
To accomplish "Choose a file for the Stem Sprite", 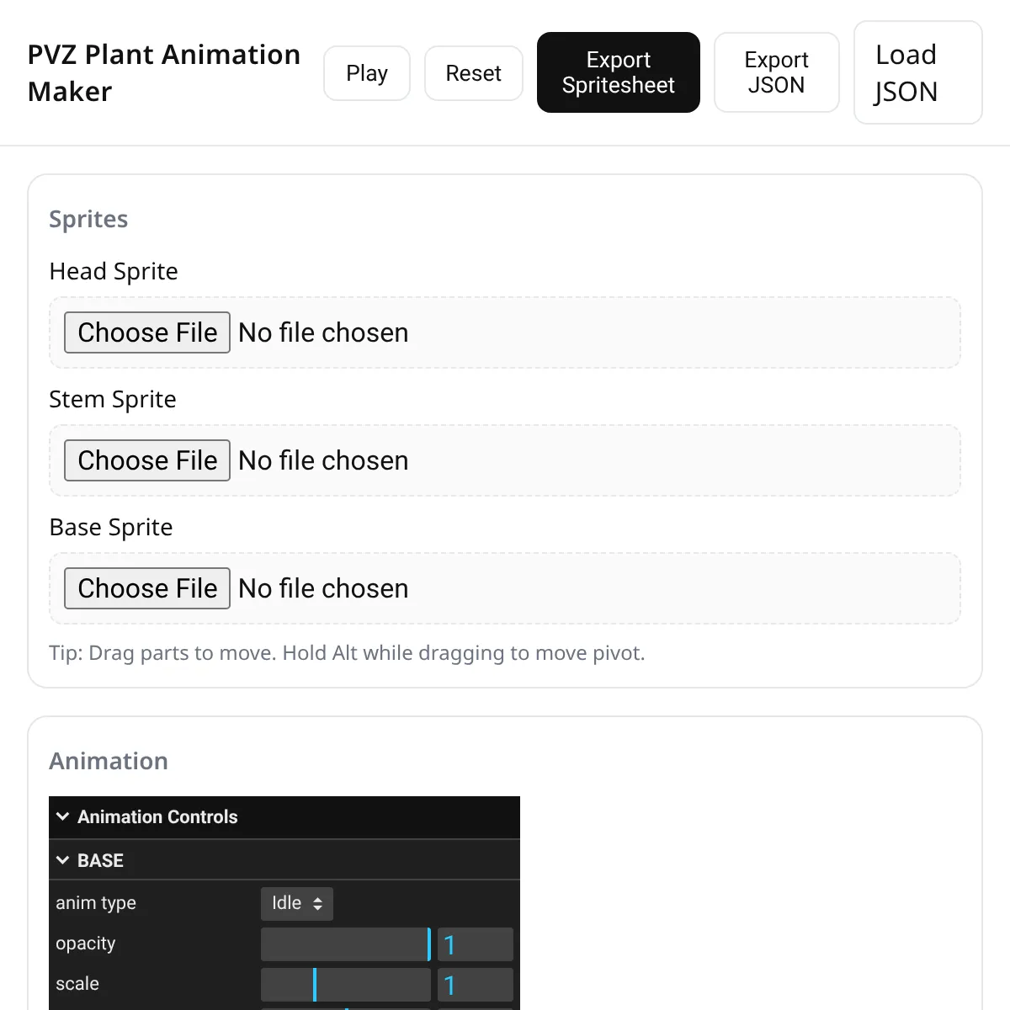I will [147, 460].
